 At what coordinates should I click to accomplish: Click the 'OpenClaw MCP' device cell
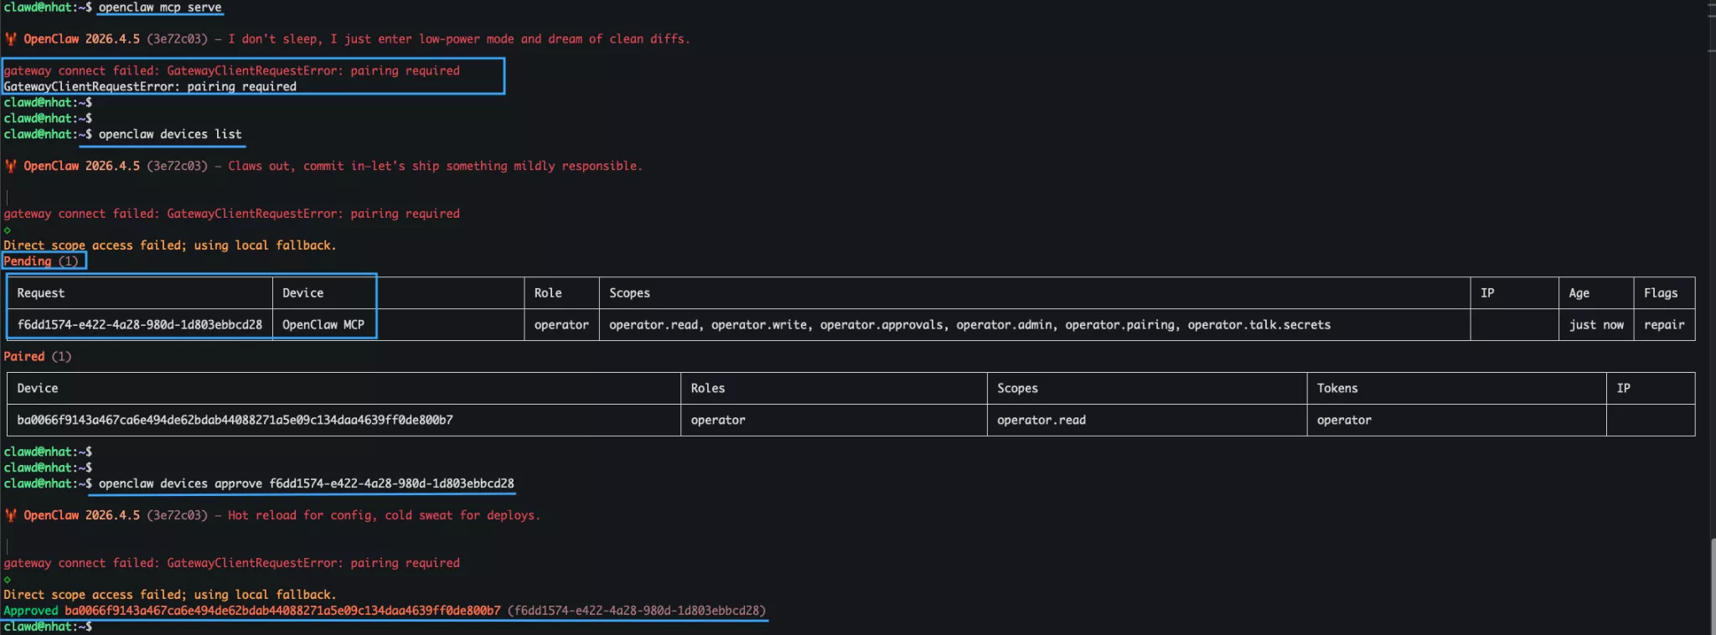323,325
